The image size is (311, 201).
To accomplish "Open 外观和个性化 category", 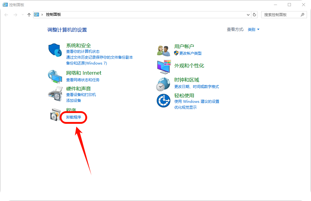I will pos(189,66).
